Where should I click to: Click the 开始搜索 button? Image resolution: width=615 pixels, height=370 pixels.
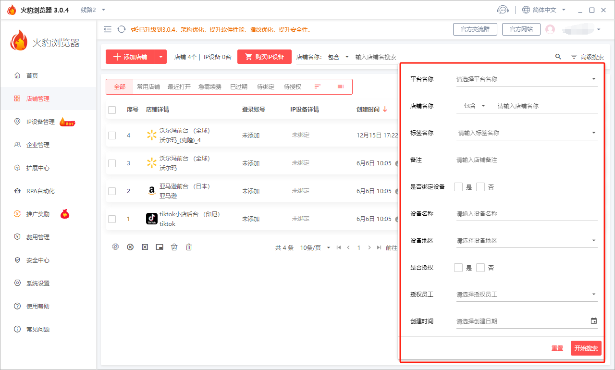[x=585, y=348]
